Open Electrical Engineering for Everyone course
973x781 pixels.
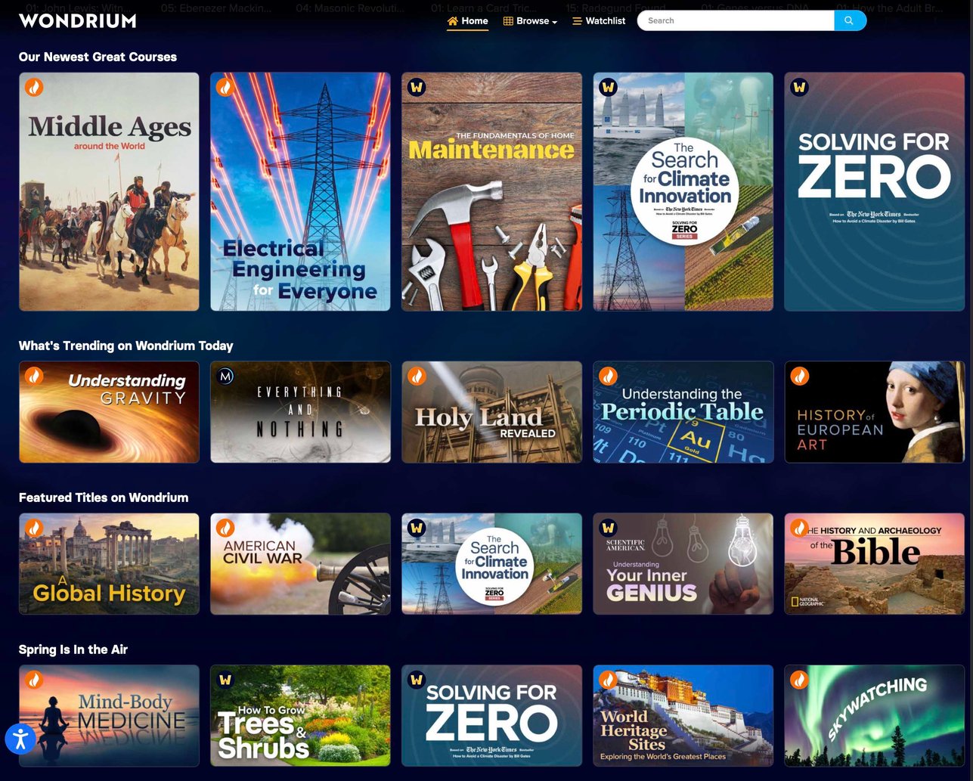[x=300, y=192]
